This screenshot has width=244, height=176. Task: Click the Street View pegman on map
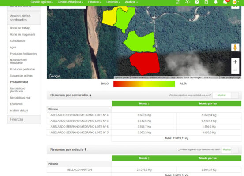(235, 48)
